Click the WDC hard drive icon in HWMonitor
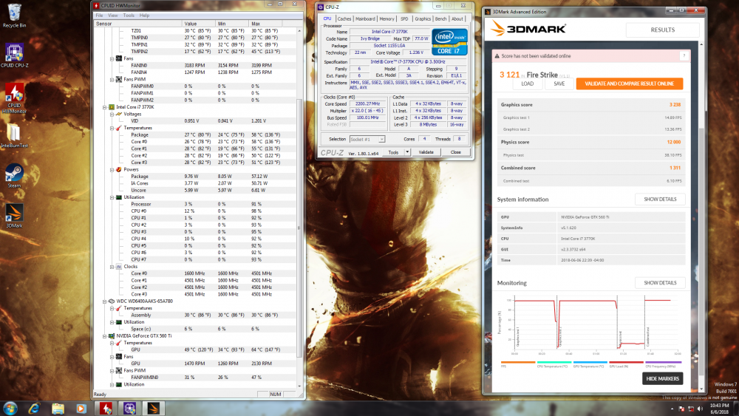This screenshot has height=416, width=739. point(112,301)
